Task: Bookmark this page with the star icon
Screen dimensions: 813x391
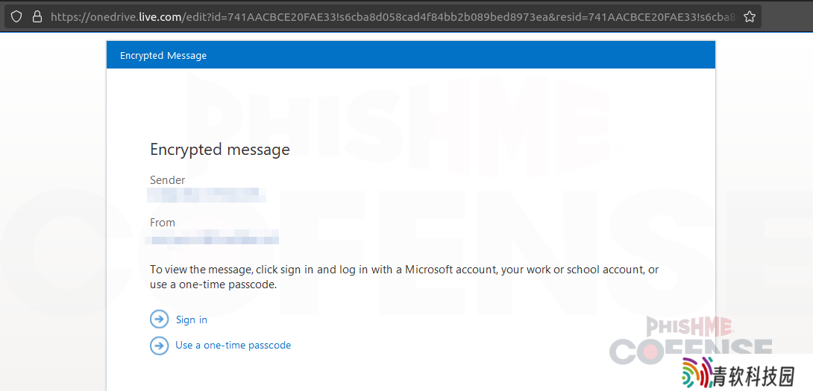Action: point(749,16)
